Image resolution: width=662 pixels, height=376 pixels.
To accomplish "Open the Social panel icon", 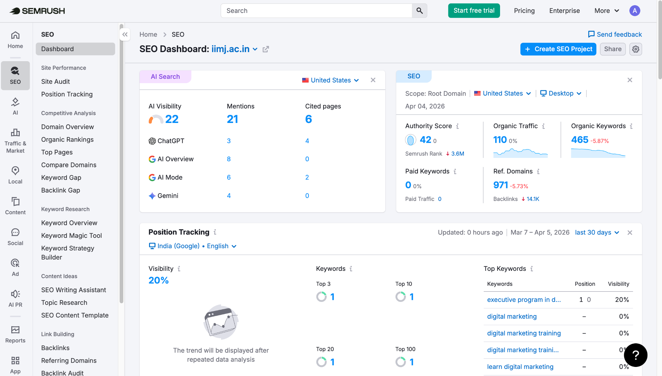I will click(15, 235).
